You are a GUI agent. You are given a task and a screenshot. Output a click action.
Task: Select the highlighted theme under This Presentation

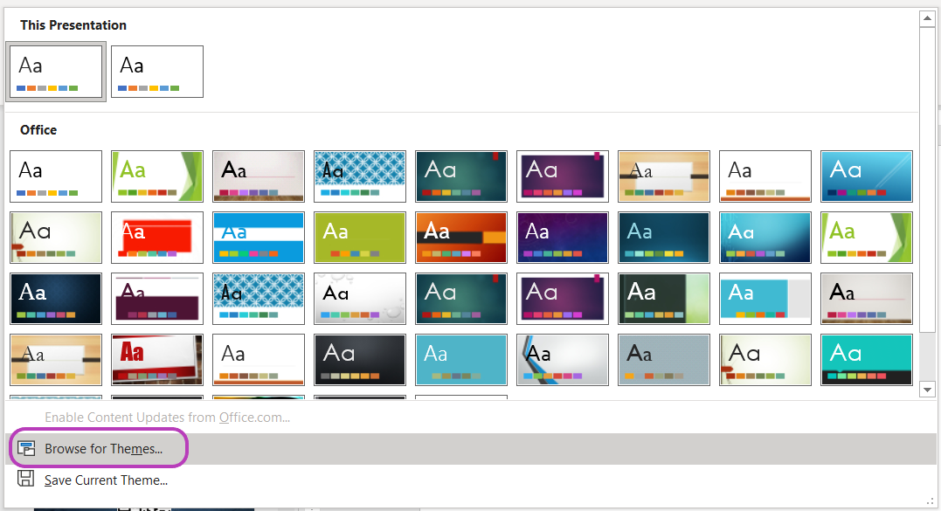tap(56, 72)
